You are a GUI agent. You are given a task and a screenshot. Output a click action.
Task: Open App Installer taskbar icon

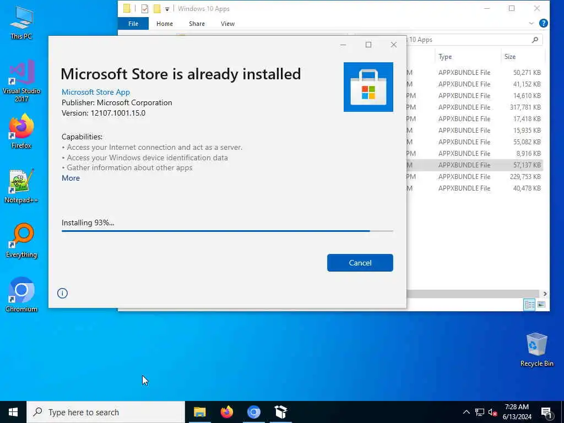click(281, 412)
